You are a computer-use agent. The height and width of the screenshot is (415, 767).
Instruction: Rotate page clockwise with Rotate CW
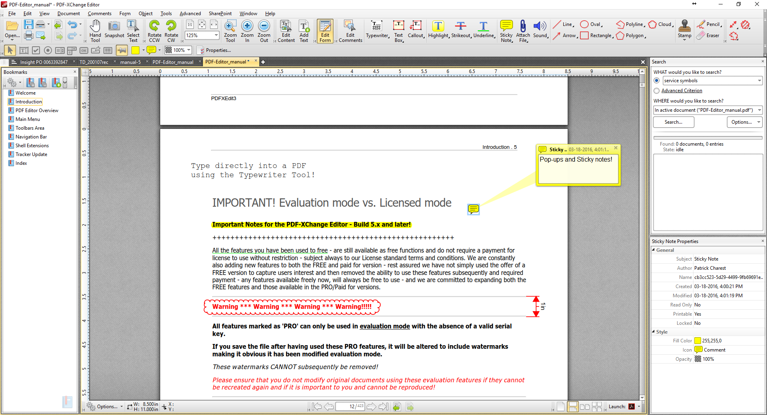pyautogui.click(x=171, y=31)
